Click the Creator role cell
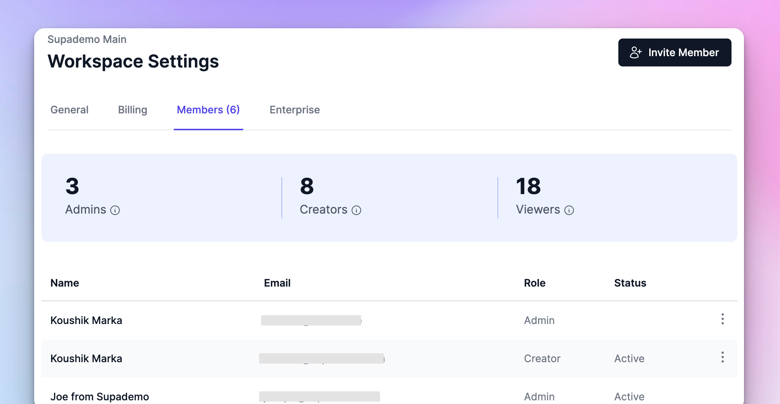This screenshot has width=780, height=404. coord(542,358)
